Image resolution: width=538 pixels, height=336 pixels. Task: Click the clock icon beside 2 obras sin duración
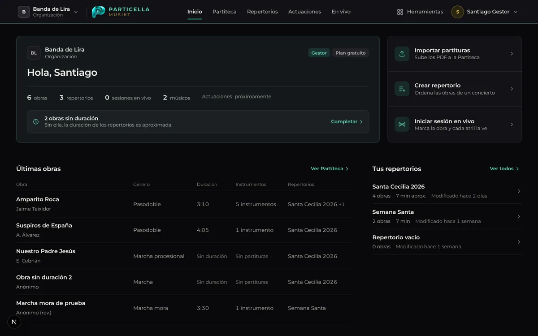coord(36,122)
